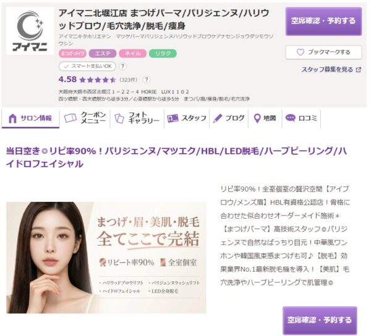Click the pencil blog icon
This screenshot has height=336, width=371.
(218, 118)
